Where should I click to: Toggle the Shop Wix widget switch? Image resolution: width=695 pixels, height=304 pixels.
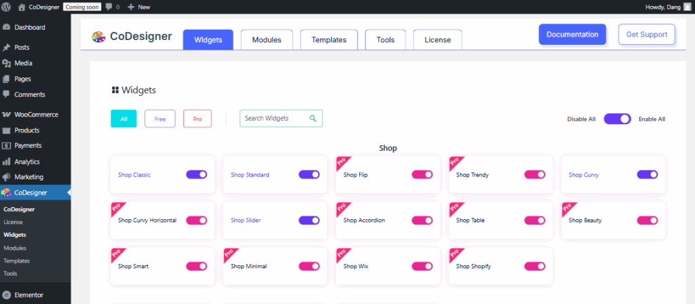pyautogui.click(x=422, y=266)
